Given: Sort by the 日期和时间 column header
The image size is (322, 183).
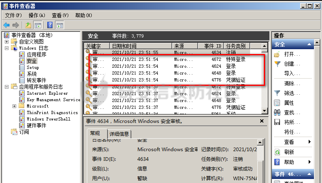Looking at the screenshot, I should (x=141, y=46).
